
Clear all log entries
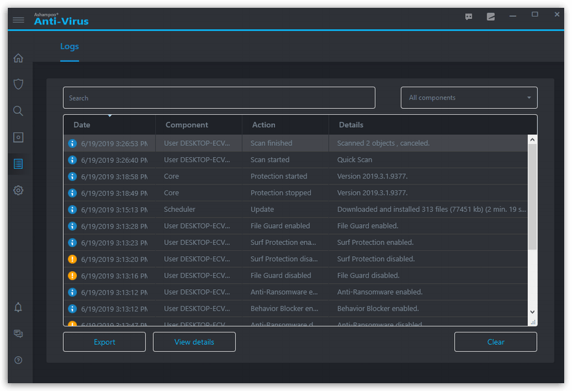tap(495, 341)
